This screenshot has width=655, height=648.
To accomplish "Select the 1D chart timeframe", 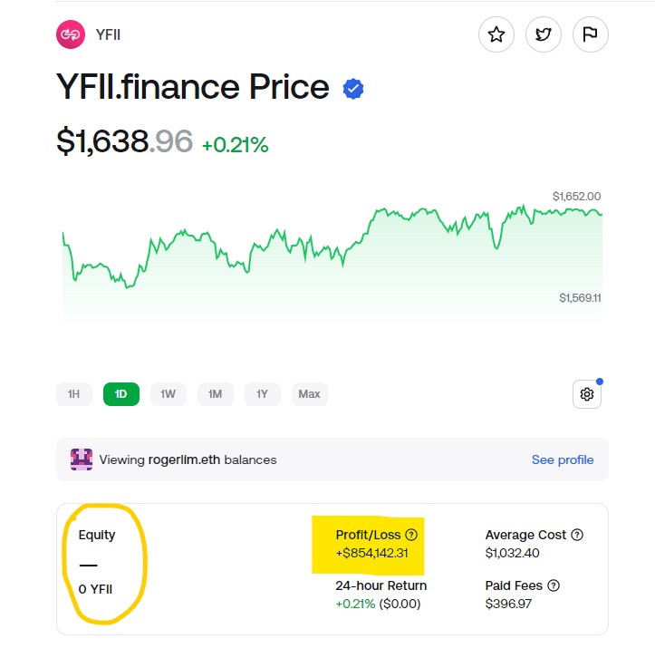I will tap(121, 394).
